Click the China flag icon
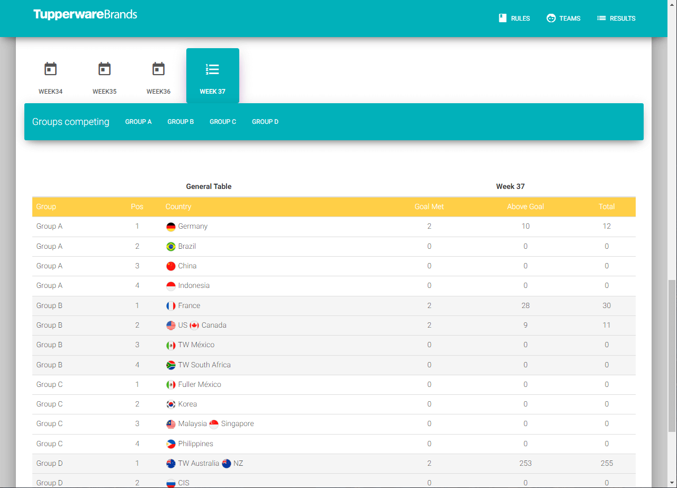Screen dimensions: 677x488 pyautogui.click(x=171, y=266)
